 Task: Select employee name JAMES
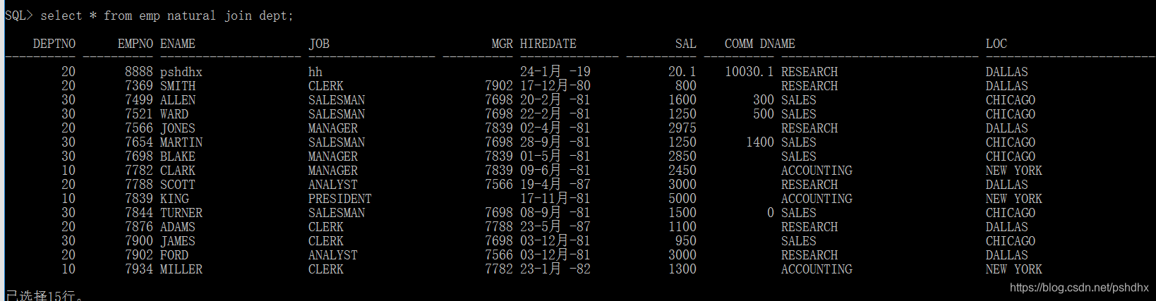178,241
